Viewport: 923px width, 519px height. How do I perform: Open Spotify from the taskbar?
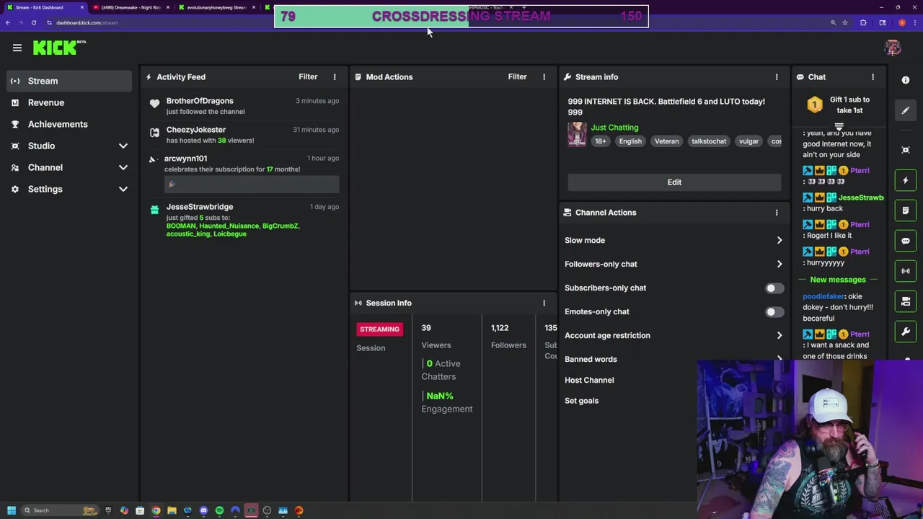[219, 510]
